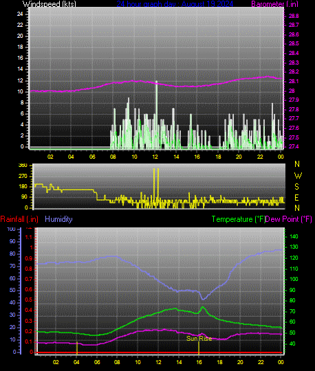Select 0.7 on the red rainfall scale
This screenshot has width=315, height=371.
28,279
